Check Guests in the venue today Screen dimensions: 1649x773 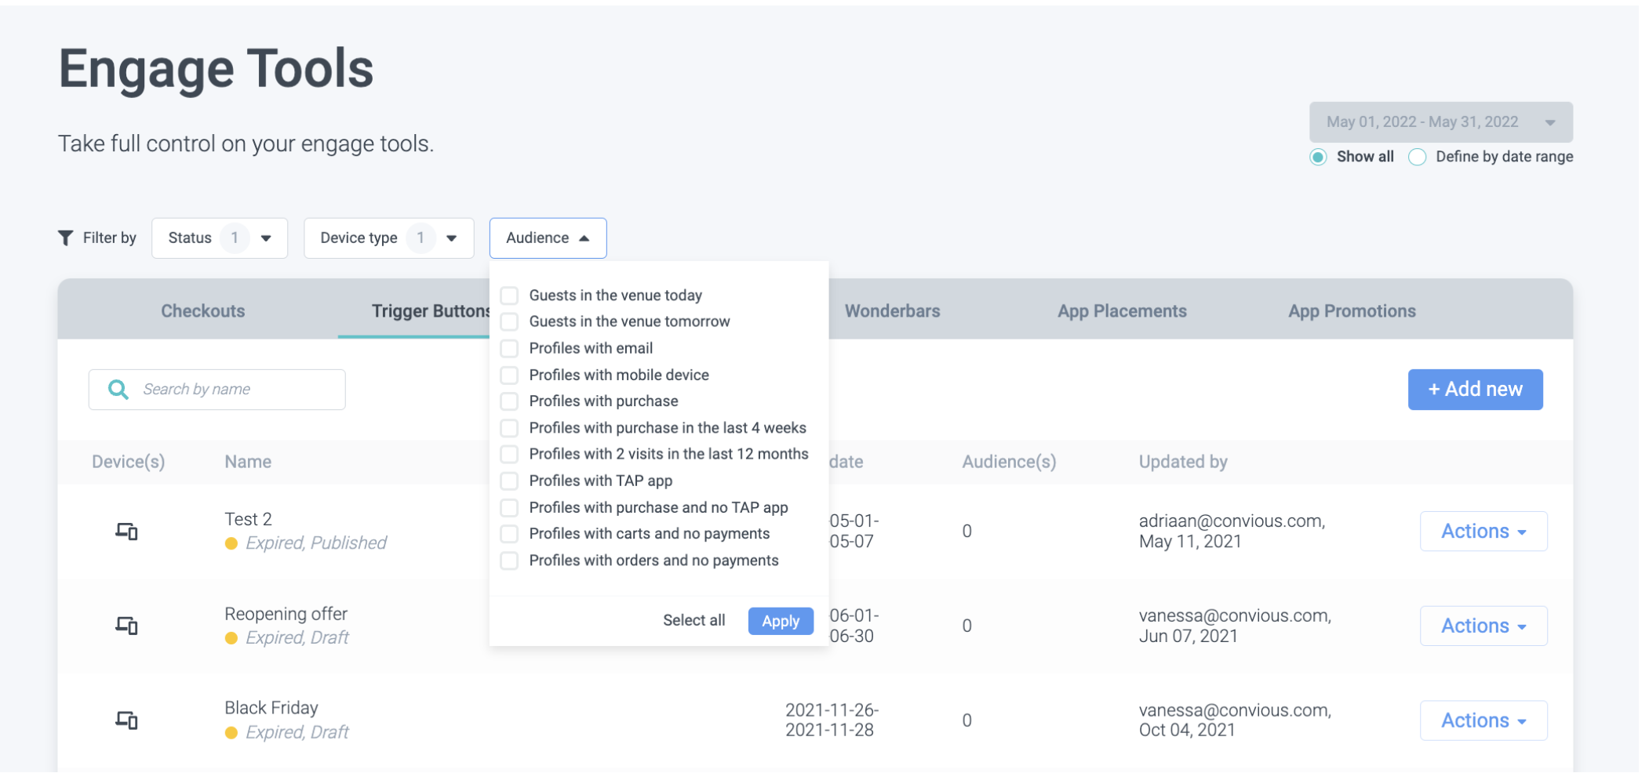[510, 296]
